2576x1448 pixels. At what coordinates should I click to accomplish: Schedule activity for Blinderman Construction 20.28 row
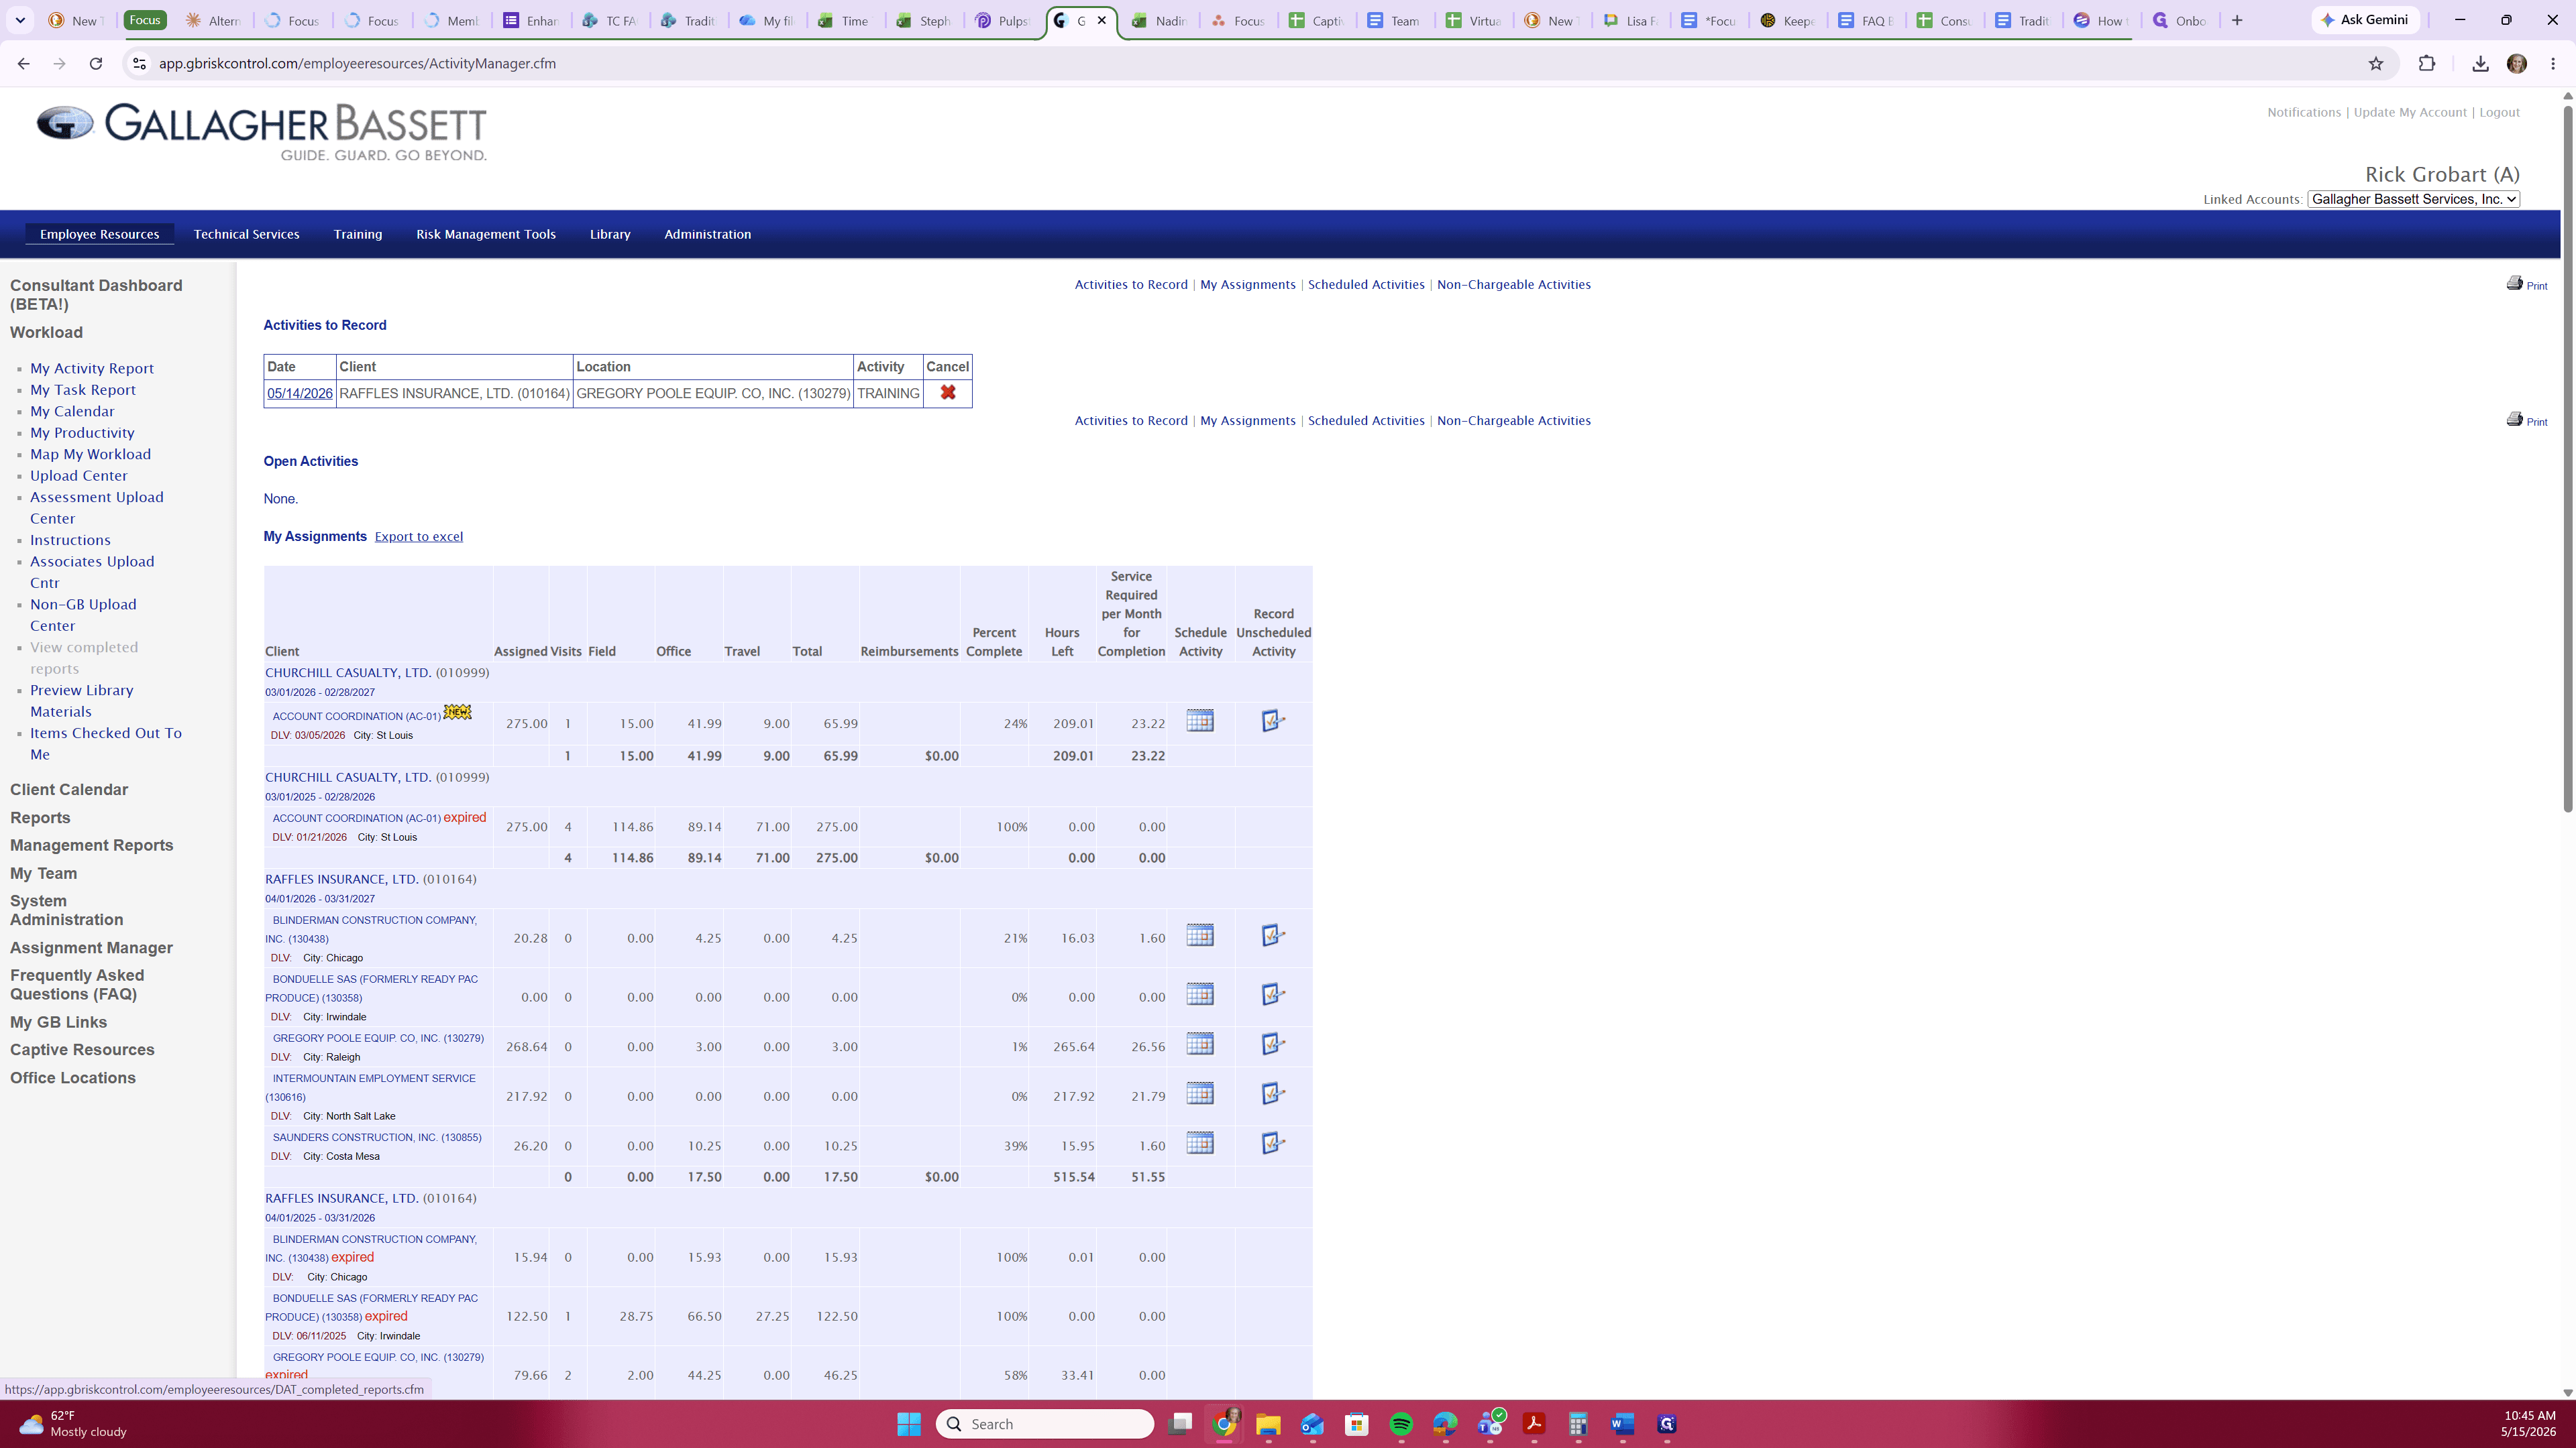(x=1200, y=935)
